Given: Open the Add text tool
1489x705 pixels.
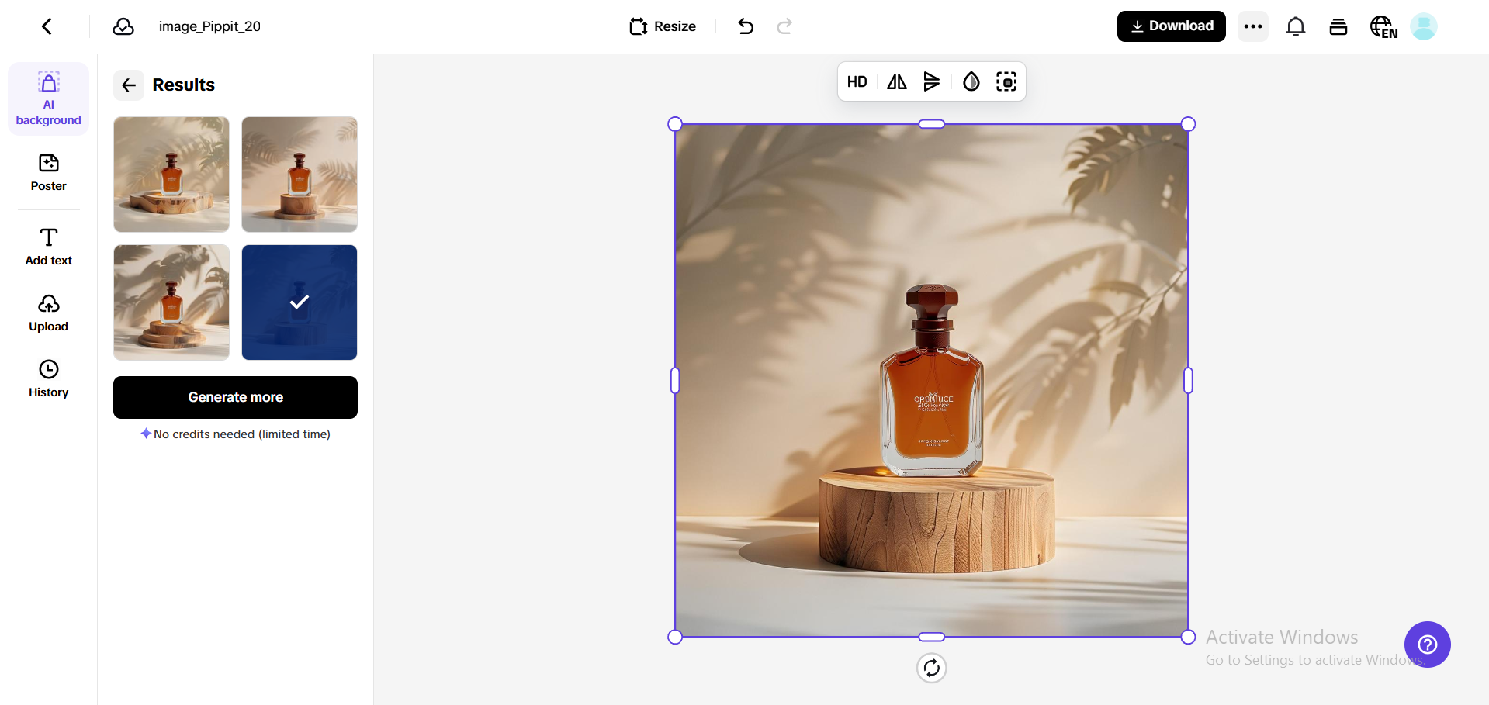Looking at the screenshot, I should (48, 246).
